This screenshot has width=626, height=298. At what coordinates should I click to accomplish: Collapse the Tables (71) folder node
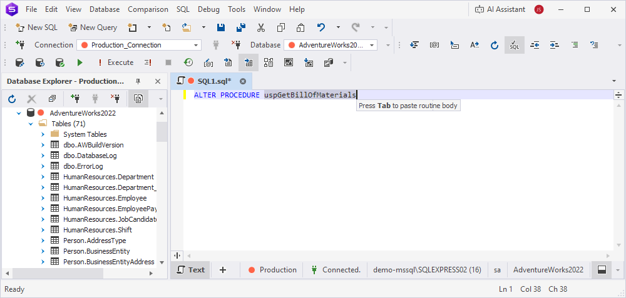(31, 124)
